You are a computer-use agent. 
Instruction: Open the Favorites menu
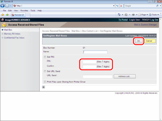(24, 11)
